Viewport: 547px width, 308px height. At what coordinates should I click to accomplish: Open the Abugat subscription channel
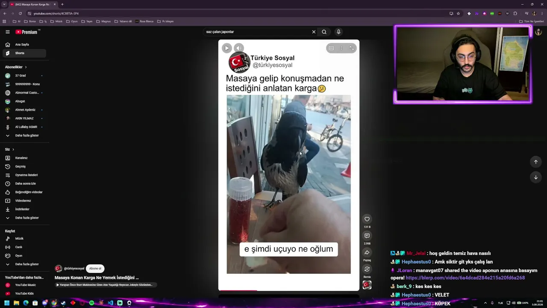24,101
